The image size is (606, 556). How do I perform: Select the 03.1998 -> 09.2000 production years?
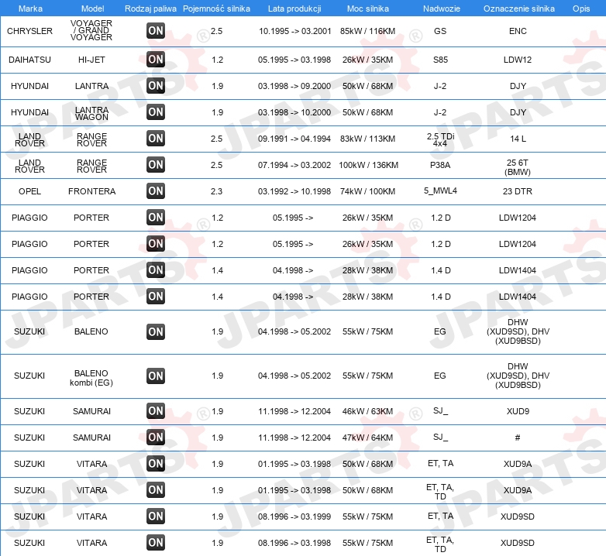[294, 86]
